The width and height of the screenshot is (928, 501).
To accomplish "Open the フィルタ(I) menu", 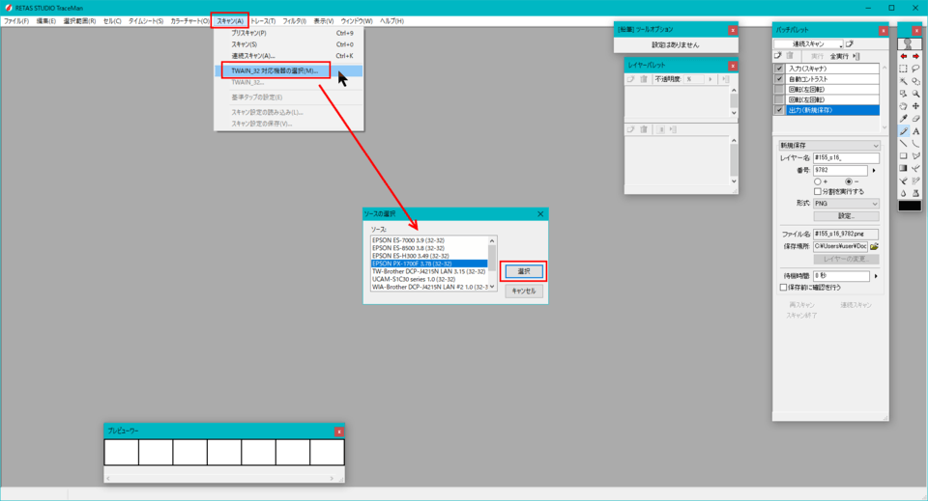I will click(x=294, y=21).
